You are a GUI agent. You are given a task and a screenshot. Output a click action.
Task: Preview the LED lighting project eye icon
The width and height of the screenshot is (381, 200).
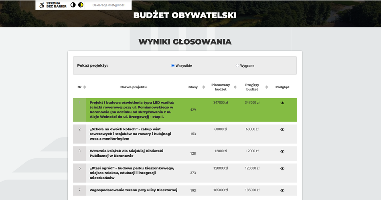(x=282, y=103)
